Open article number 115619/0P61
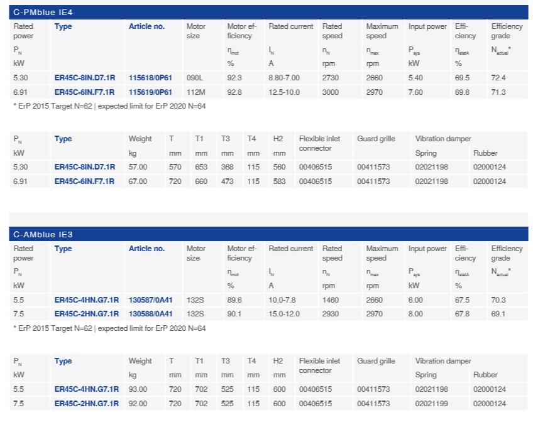533x425 pixels. point(150,92)
